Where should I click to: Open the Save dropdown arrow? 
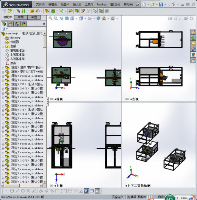pyautogui.click(x=165, y=5)
